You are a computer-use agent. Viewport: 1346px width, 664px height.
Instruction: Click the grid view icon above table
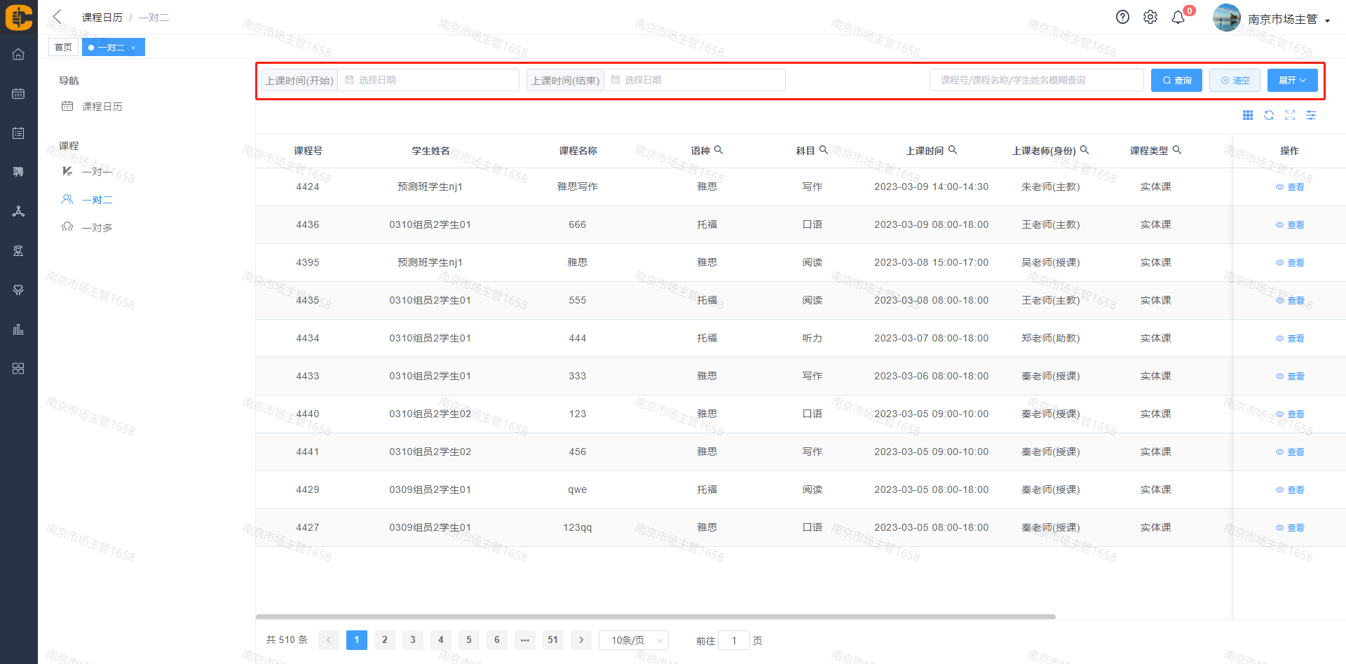coord(1248,116)
